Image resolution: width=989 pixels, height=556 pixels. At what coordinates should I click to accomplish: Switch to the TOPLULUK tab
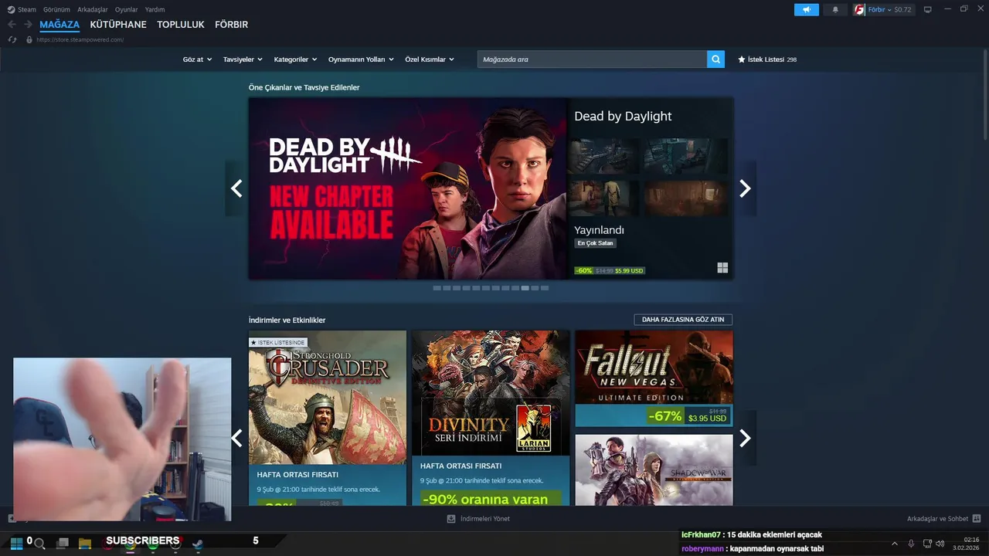pos(181,25)
